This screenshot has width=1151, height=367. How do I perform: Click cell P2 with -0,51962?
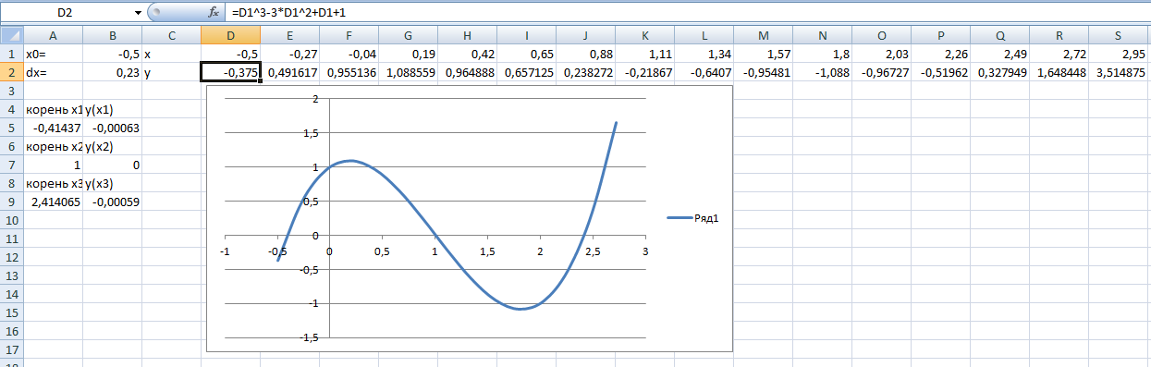click(940, 72)
